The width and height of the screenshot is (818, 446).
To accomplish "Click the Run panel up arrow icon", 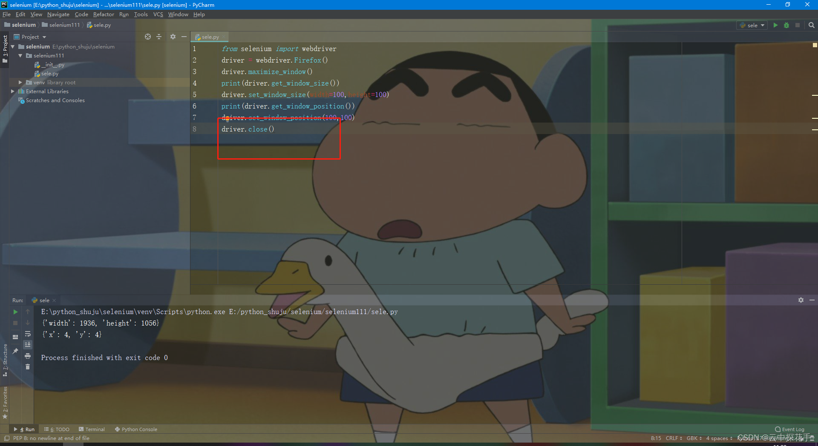I will (28, 312).
